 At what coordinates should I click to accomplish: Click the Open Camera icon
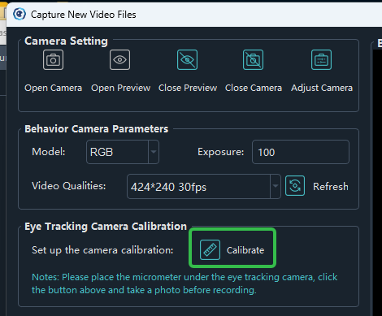tap(53, 60)
